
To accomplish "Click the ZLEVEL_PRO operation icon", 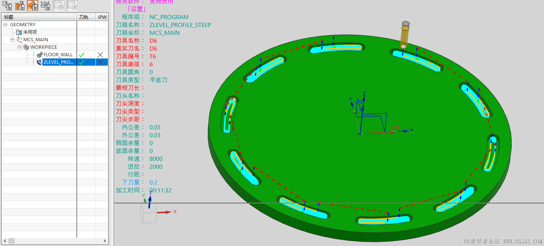I will pos(39,62).
